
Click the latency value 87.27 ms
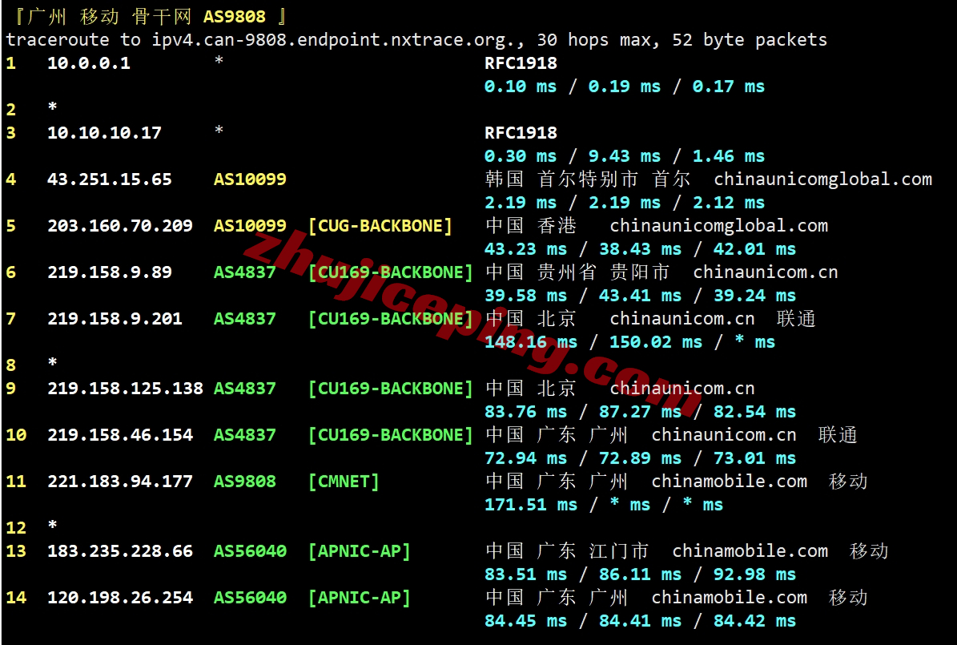pos(640,412)
